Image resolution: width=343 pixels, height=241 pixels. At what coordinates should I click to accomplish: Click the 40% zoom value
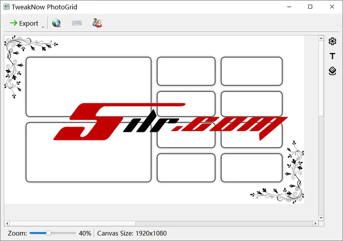(85, 233)
